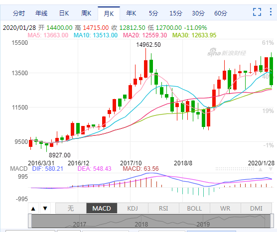Viewport: 277px width, 232px height.
Task: Click the gray up triangle beside MACD values
Action: [261, 169]
